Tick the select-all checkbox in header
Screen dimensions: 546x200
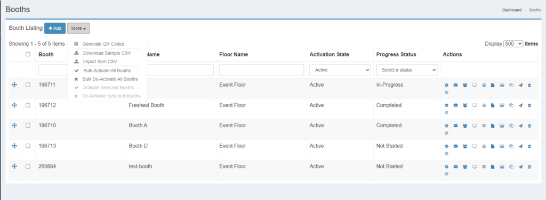(28, 54)
